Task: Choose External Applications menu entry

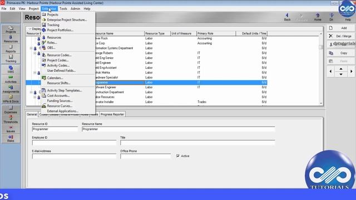Action: click(x=63, y=111)
